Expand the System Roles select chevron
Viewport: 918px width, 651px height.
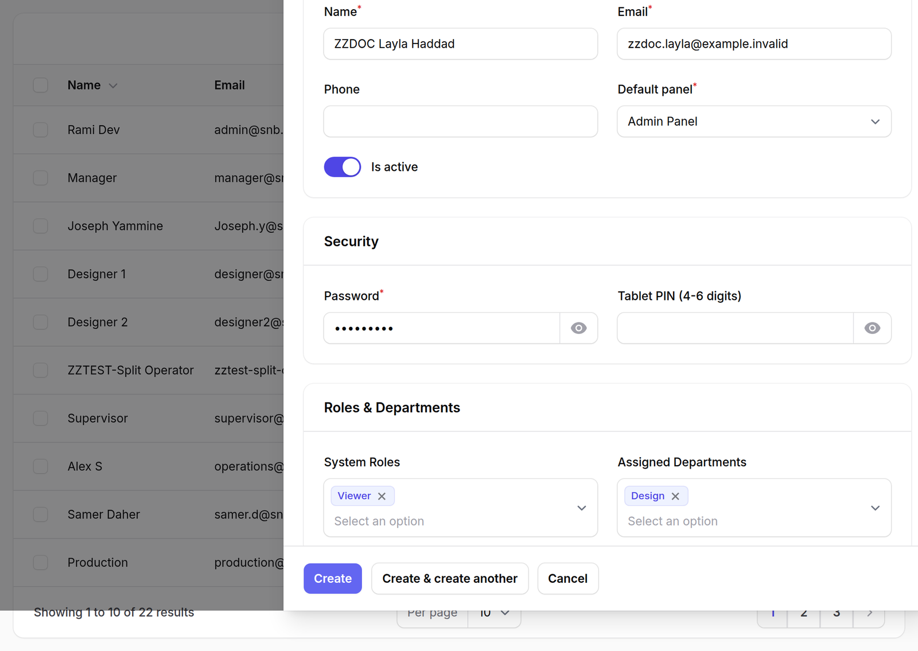581,508
